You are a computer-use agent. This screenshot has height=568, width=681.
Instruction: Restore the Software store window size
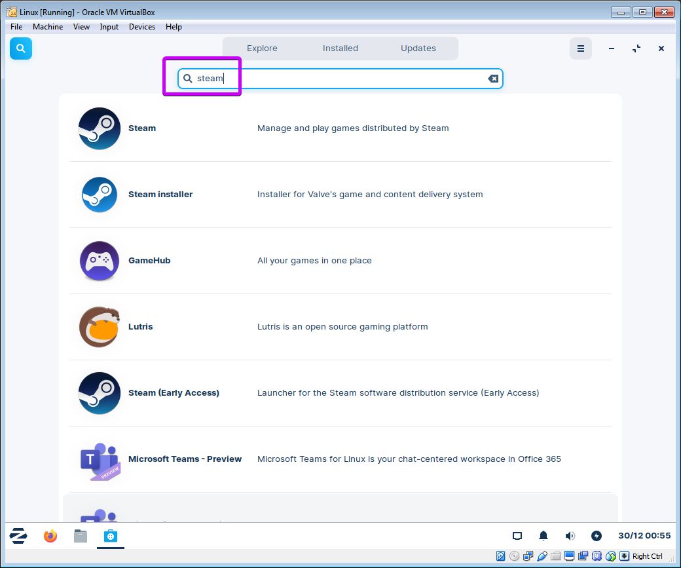[x=636, y=48]
